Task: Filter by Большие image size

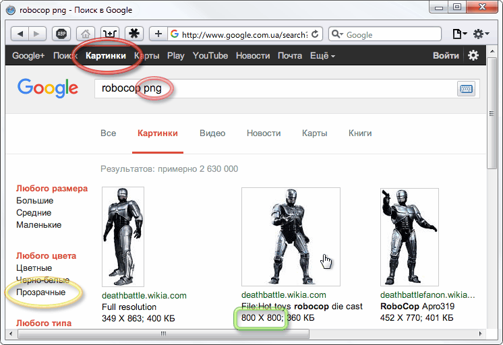Action: [34, 201]
